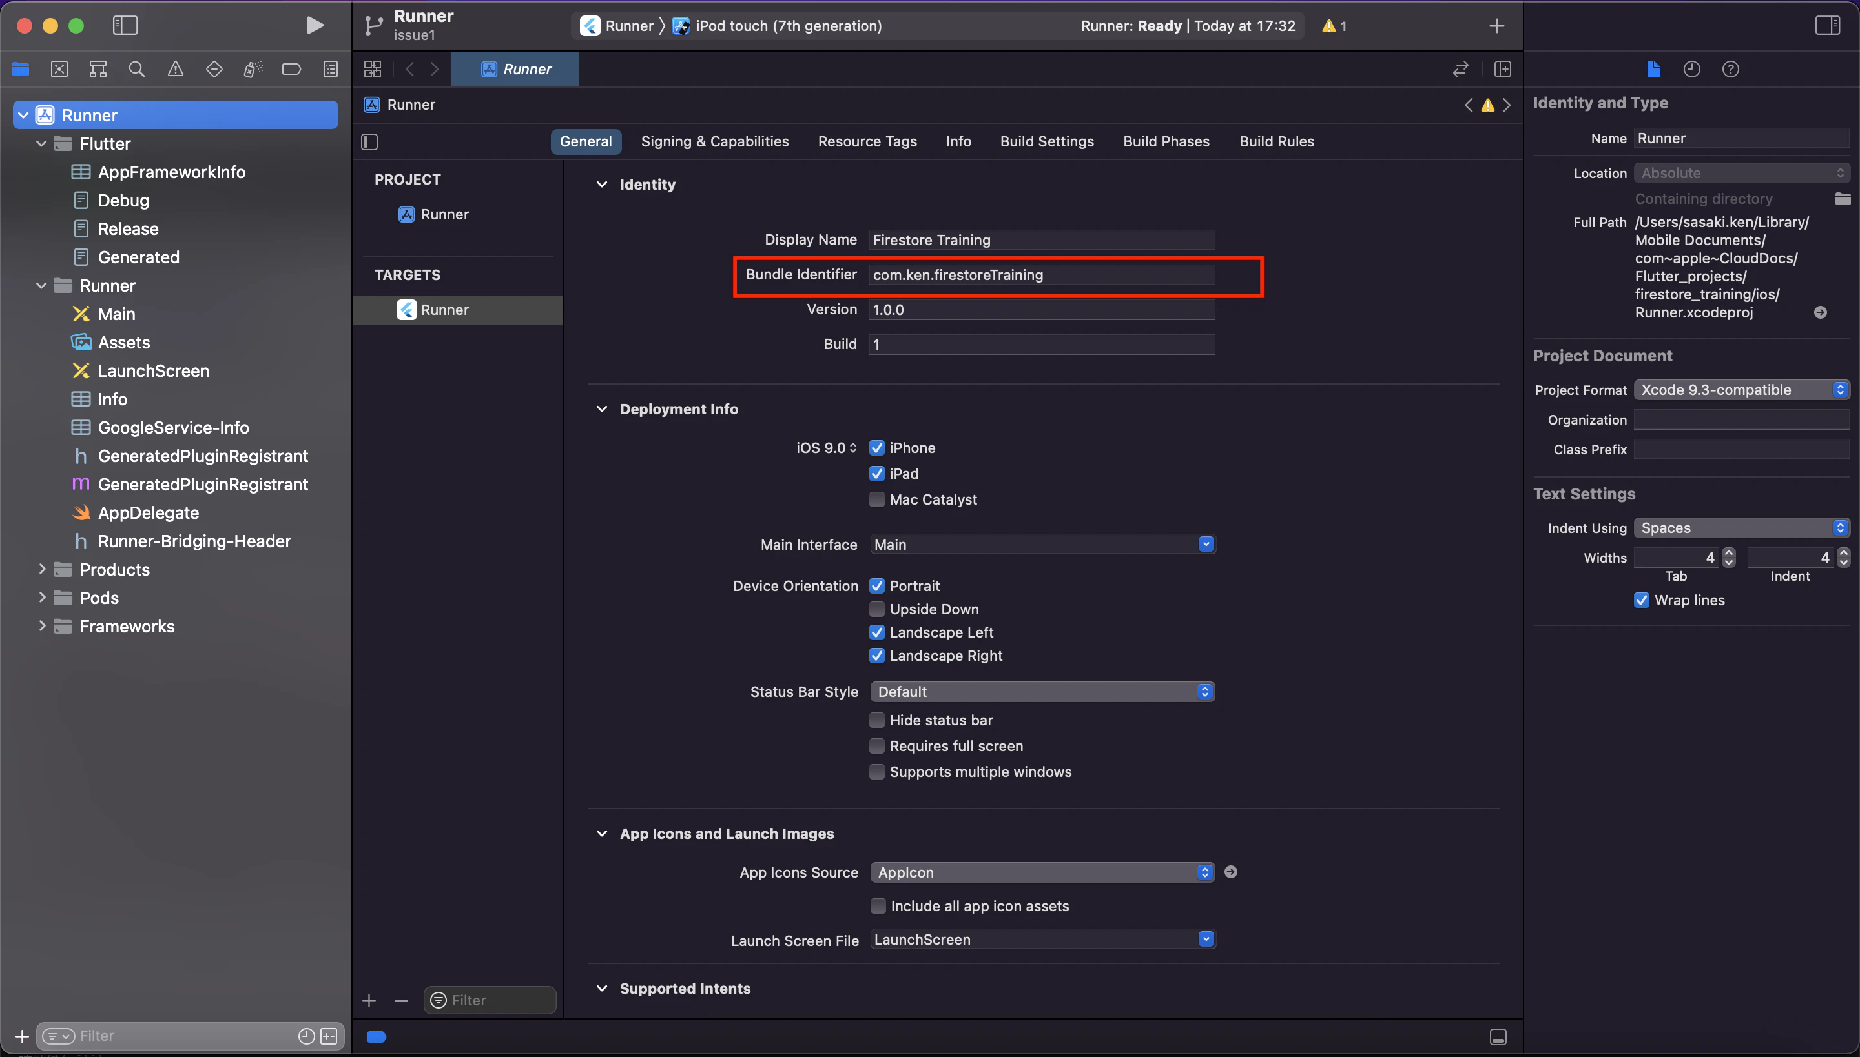This screenshot has width=1860, height=1057.
Task: Open the Build Settings tab
Action: tap(1046, 141)
